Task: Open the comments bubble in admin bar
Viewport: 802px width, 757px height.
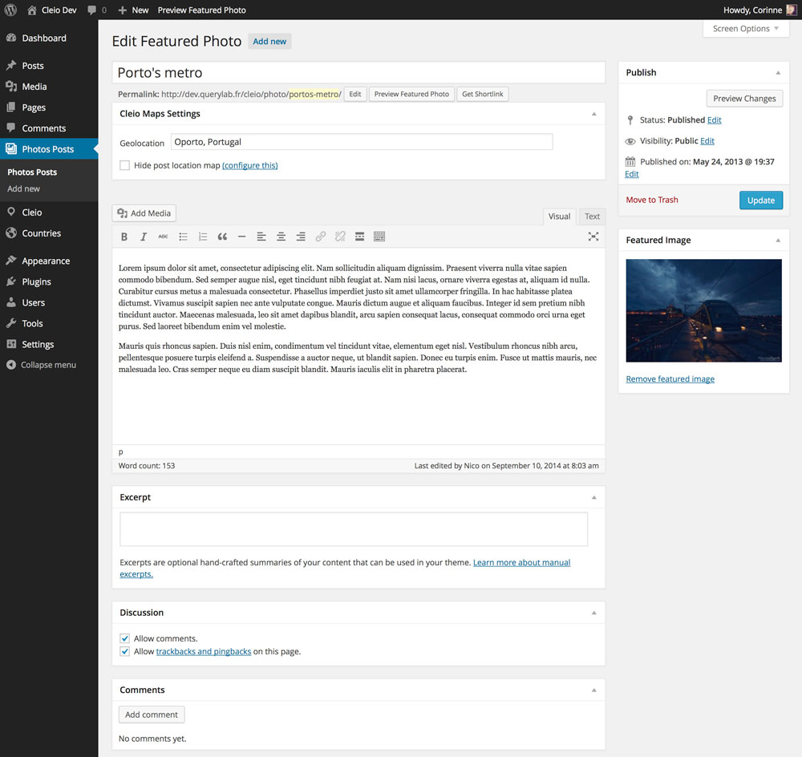Action: click(91, 10)
